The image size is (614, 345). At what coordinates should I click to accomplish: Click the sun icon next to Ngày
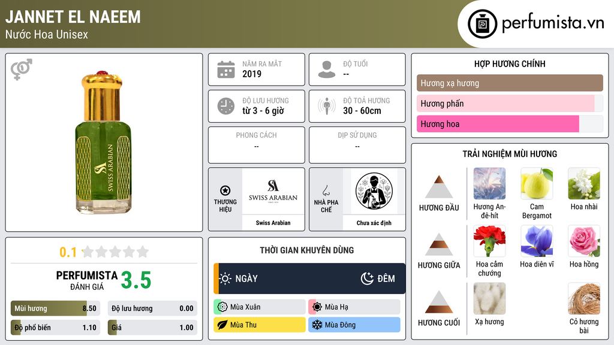(225, 279)
